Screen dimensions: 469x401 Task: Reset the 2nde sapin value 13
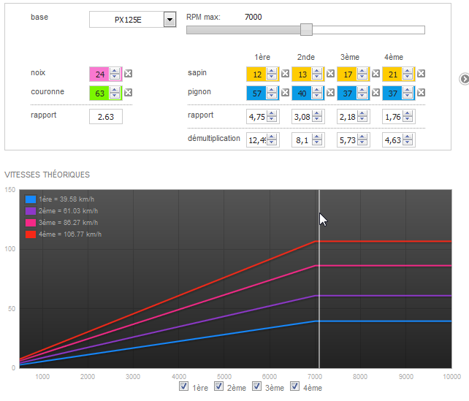330,73
